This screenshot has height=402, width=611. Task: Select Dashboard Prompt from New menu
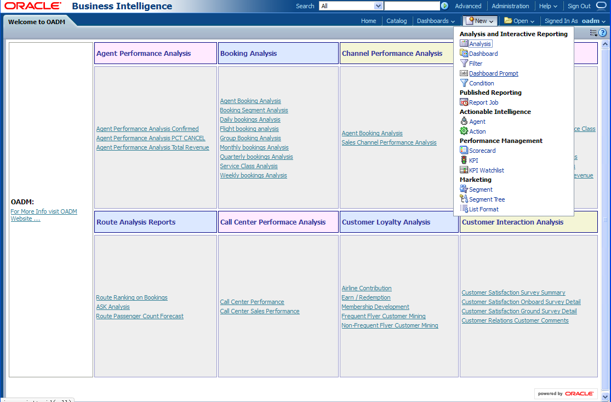[x=493, y=73]
